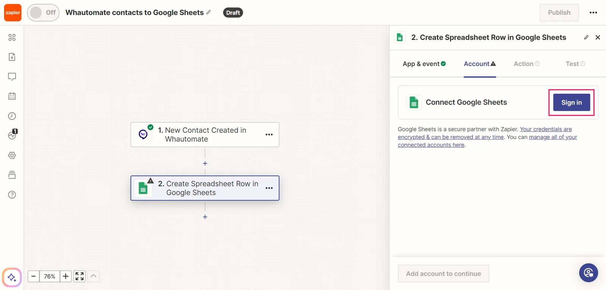Screen dimensions: 606x290
Task: Zoom out the canvas with minus button
Action: (33, 276)
